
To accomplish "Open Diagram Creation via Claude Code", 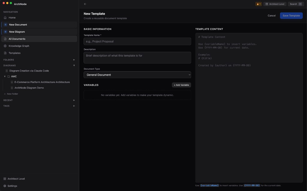I will (29, 71).
